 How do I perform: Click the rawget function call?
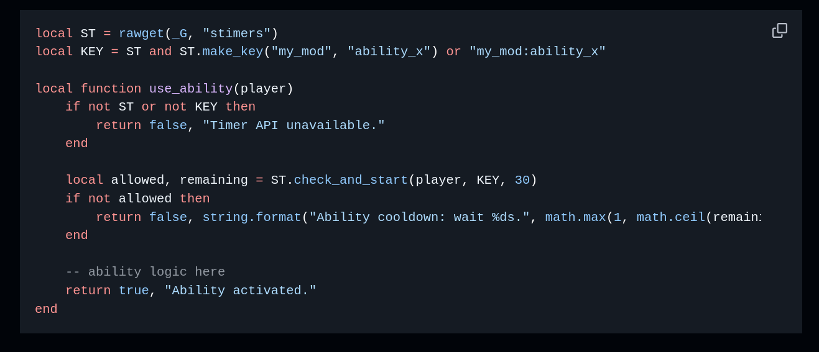[141, 34]
